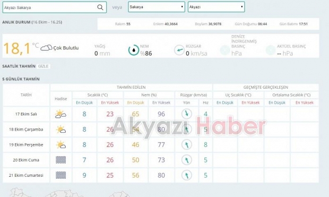Screen dimensions: 329x197
Task: Click low temperature 7 for 20 Ekim
Action: (x=84, y=160)
